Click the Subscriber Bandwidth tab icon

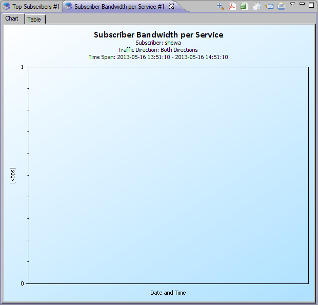tap(69, 6)
